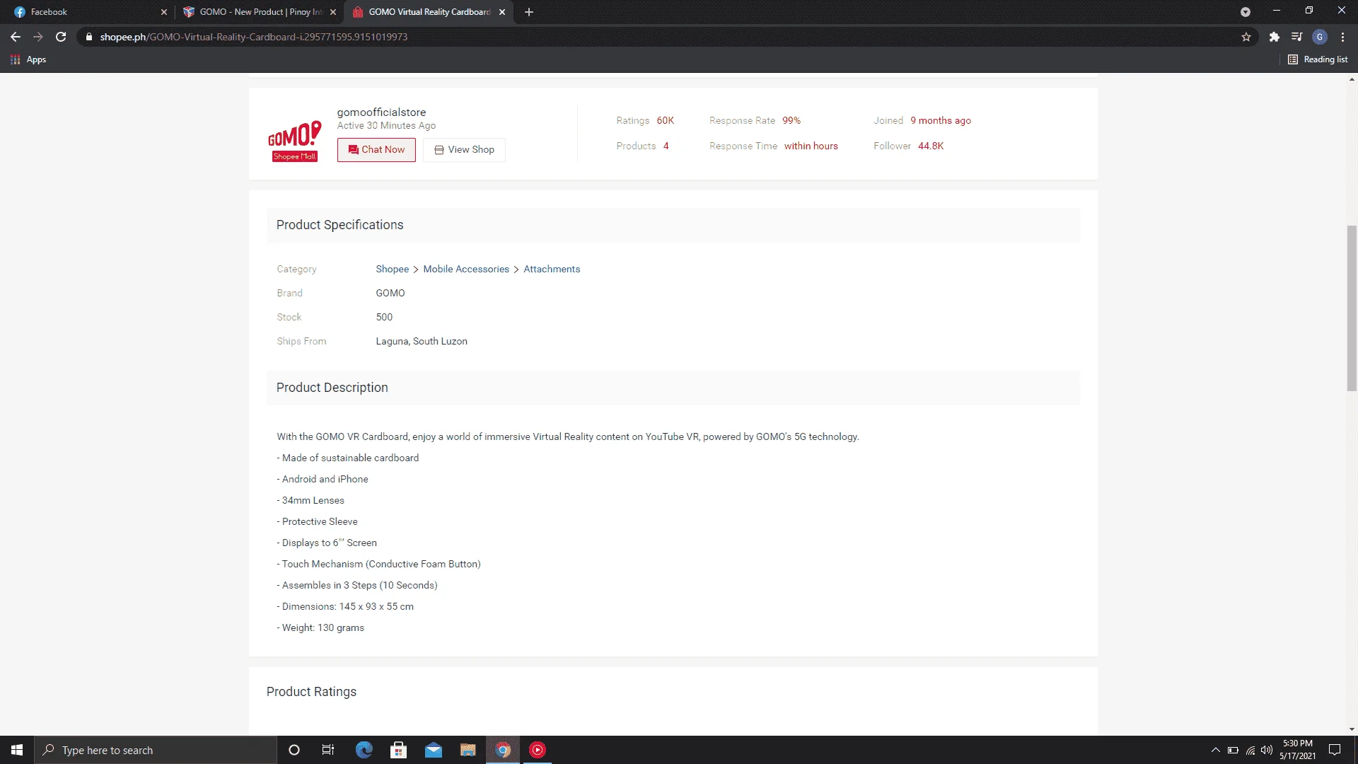Open the red media player taskbar icon

pyautogui.click(x=538, y=750)
